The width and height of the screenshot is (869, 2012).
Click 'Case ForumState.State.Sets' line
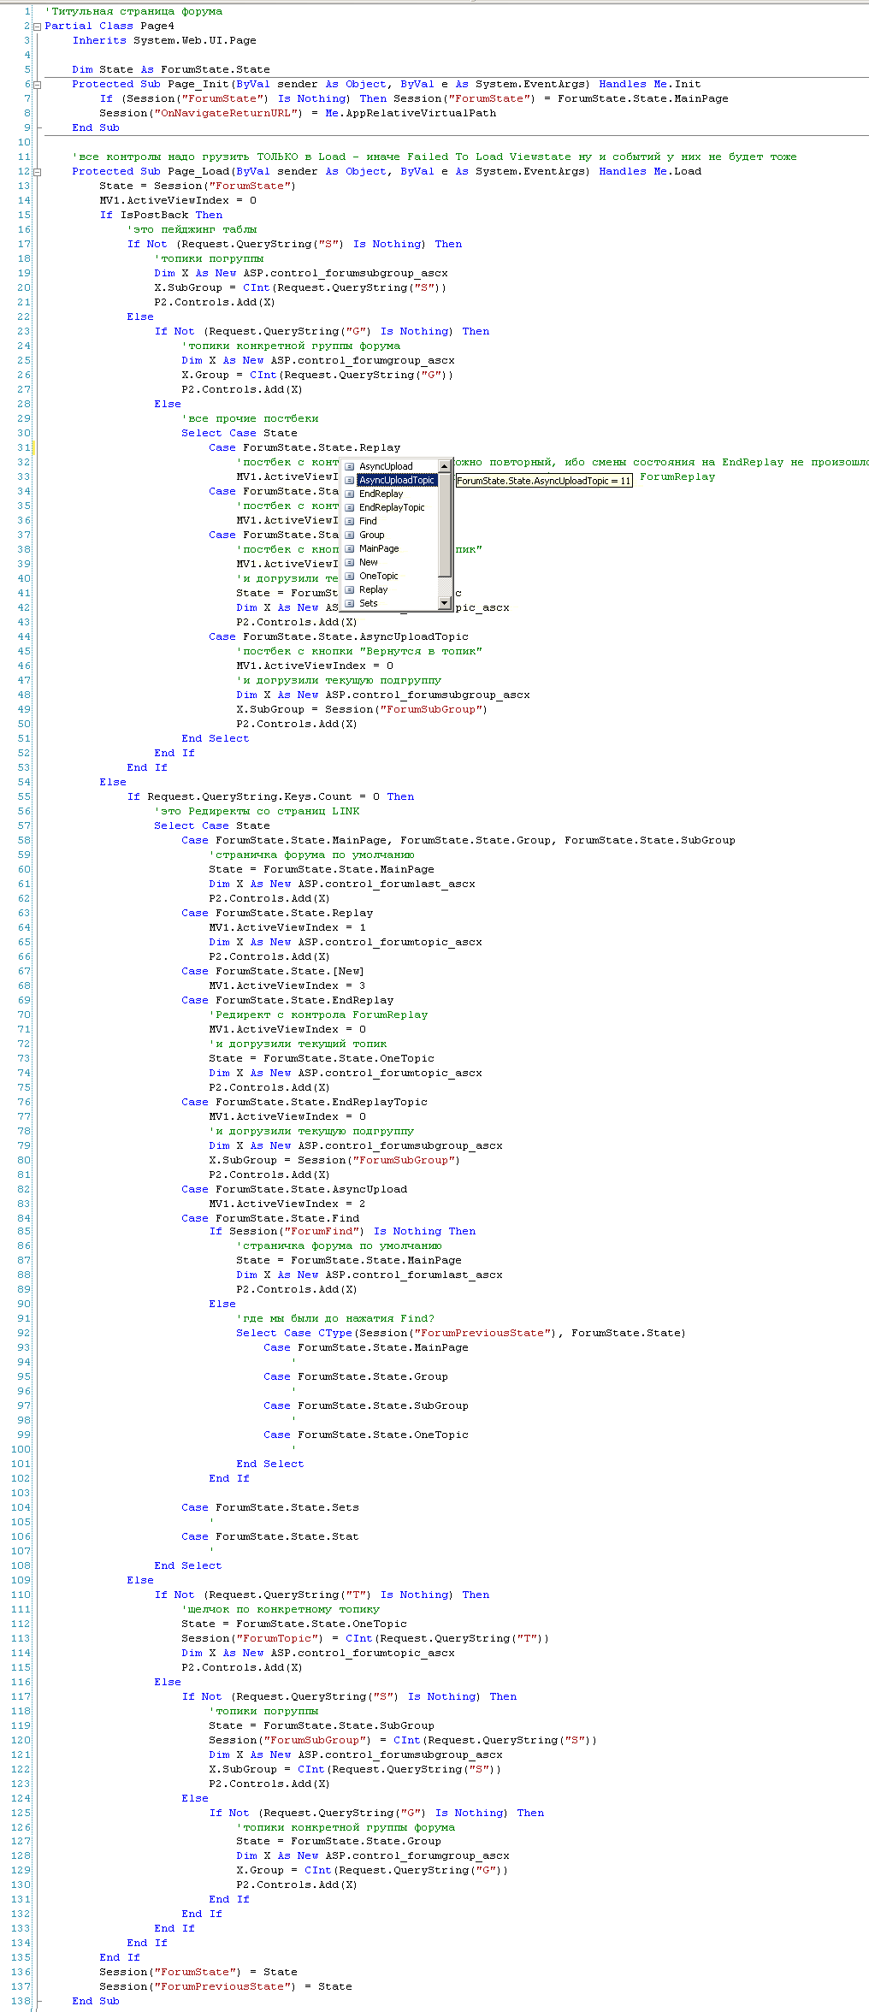[270, 1507]
